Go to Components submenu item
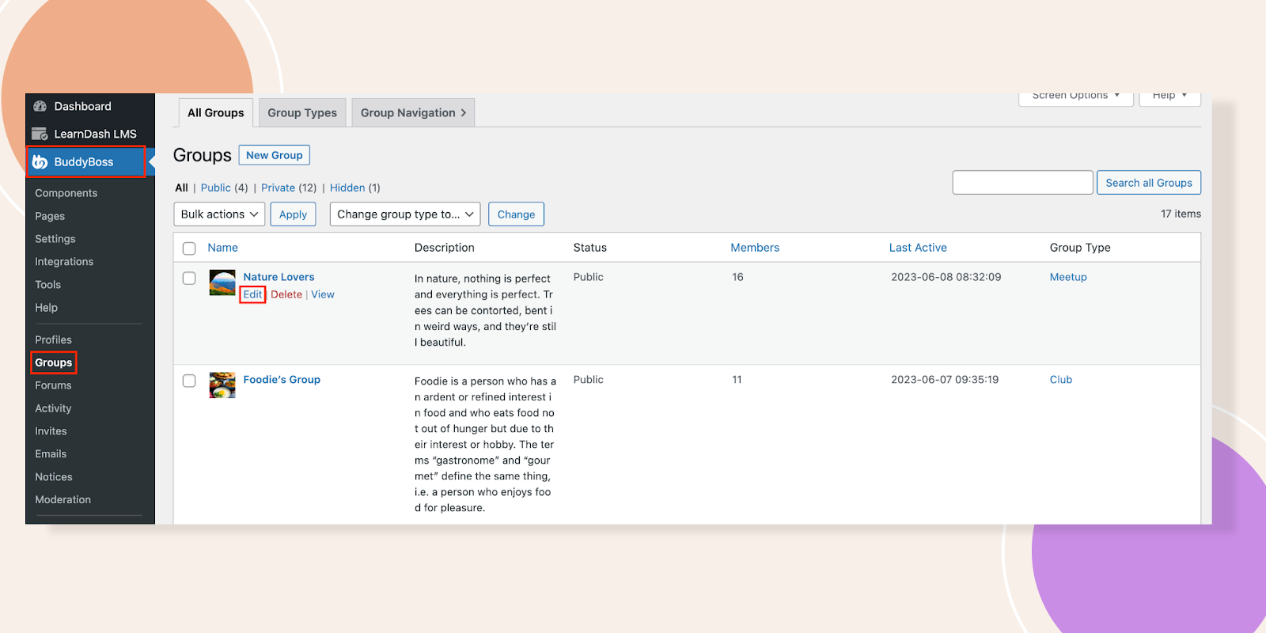The width and height of the screenshot is (1266, 633). click(66, 193)
